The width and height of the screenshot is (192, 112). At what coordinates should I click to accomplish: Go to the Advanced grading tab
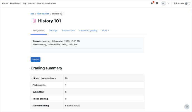click(x=88, y=31)
